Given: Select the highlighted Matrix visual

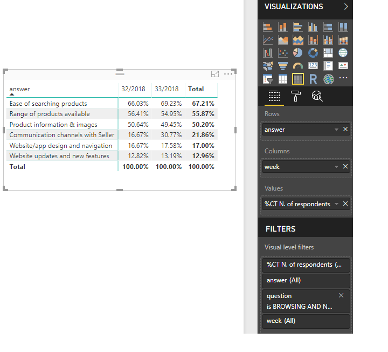Looking at the screenshot, I should coord(298,79).
